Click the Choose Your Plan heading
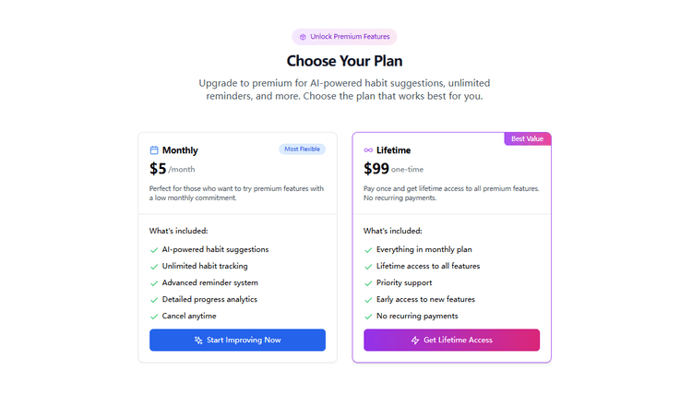 coord(345,62)
